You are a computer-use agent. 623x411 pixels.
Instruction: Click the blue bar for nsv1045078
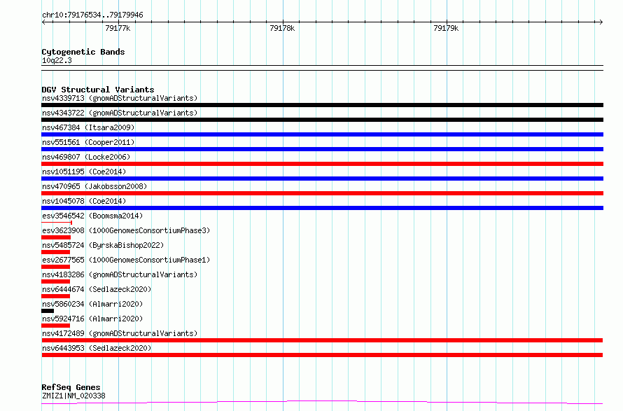pyautogui.click(x=322, y=208)
